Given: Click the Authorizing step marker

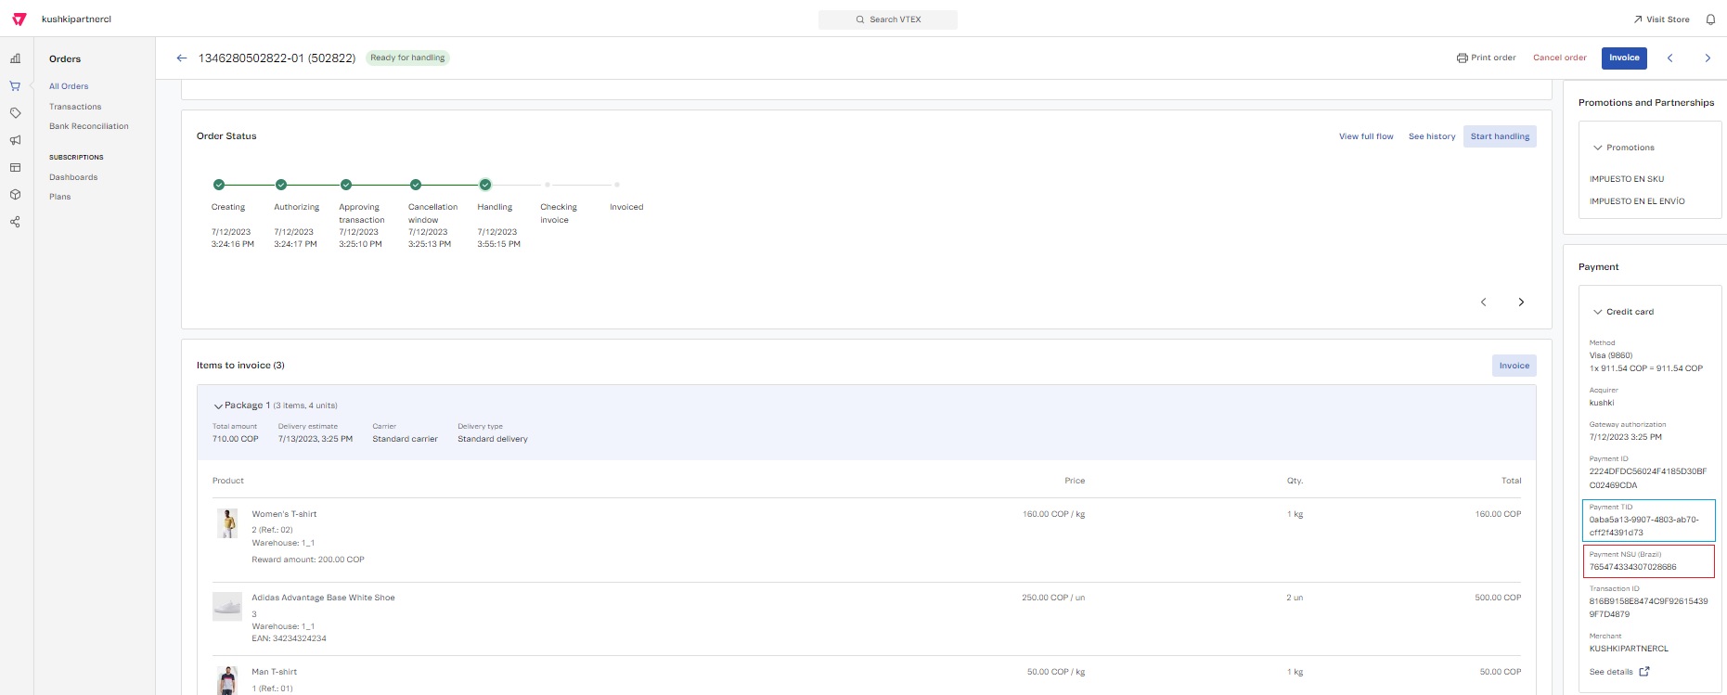Looking at the screenshot, I should click(281, 185).
